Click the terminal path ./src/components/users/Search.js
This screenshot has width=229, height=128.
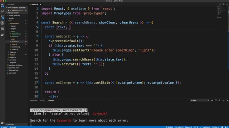click(59, 110)
